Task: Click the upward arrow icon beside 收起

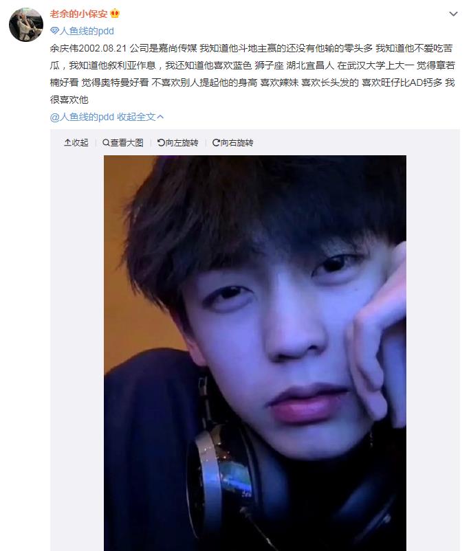Action: point(67,142)
